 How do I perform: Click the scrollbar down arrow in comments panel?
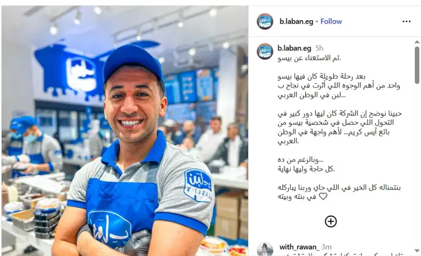pyautogui.click(x=417, y=250)
